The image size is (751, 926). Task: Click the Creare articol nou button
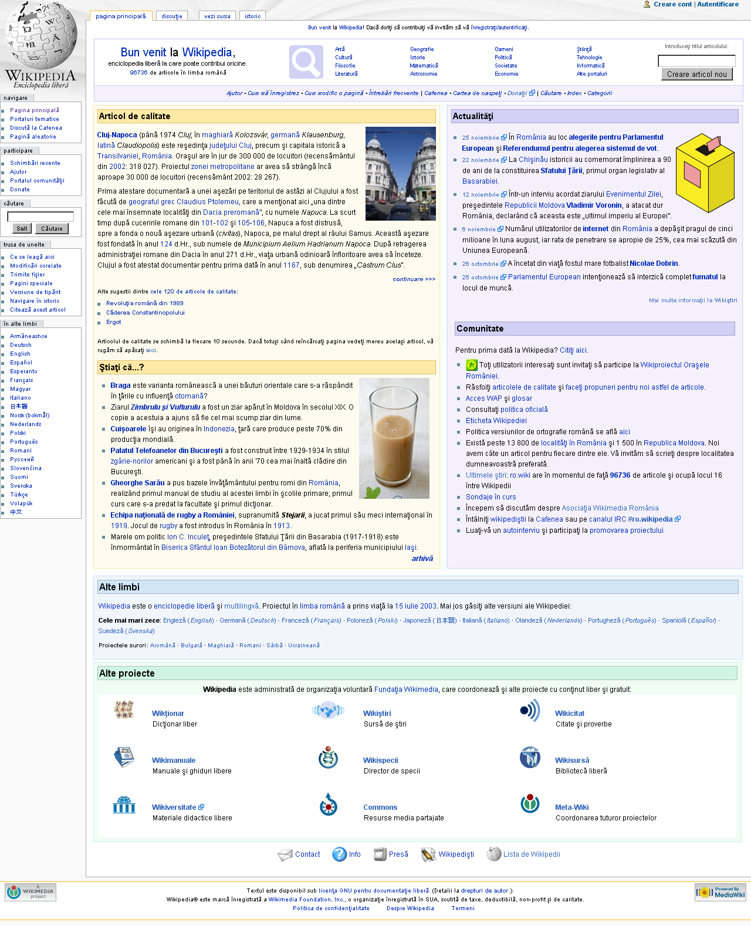[697, 74]
